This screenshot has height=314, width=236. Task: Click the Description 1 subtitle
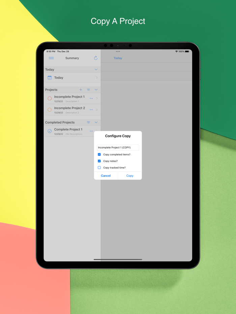point(72,101)
